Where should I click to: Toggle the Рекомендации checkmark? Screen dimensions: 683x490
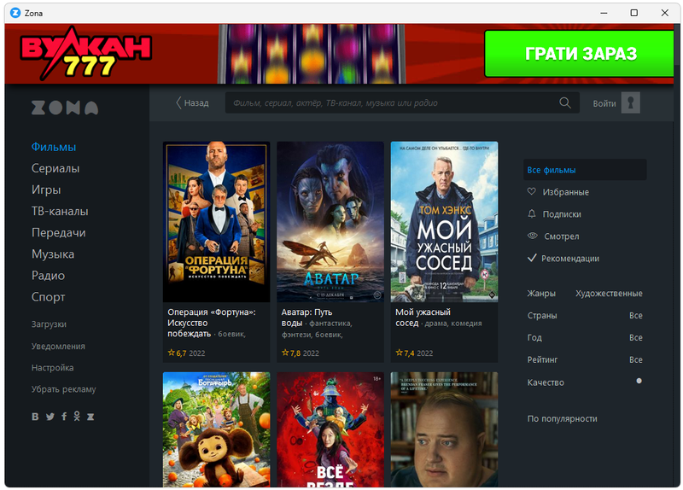click(x=532, y=258)
